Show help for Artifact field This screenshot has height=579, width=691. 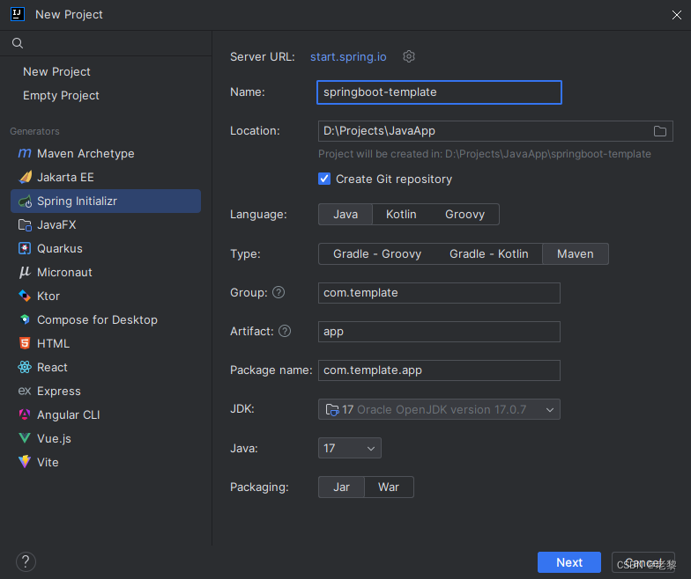285,331
